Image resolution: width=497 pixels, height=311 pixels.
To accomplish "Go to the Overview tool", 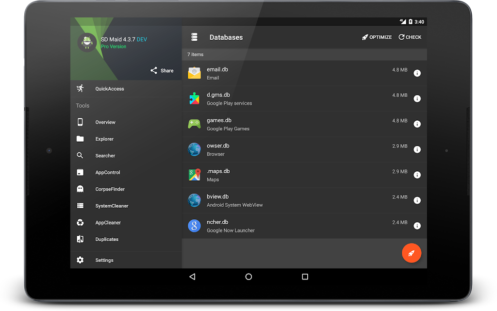I will coord(105,122).
